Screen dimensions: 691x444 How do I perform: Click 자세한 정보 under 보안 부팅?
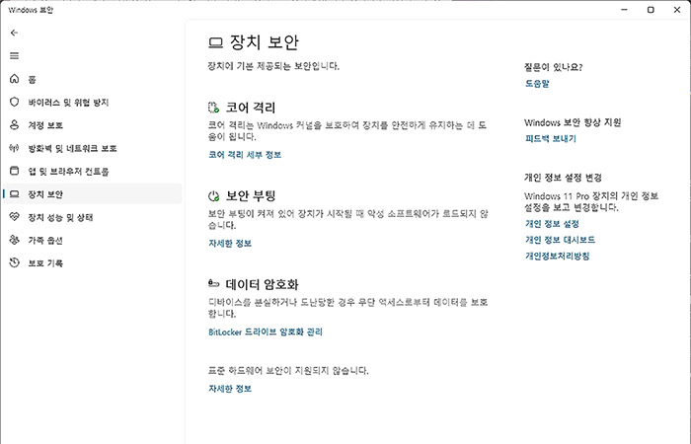pyautogui.click(x=230, y=243)
